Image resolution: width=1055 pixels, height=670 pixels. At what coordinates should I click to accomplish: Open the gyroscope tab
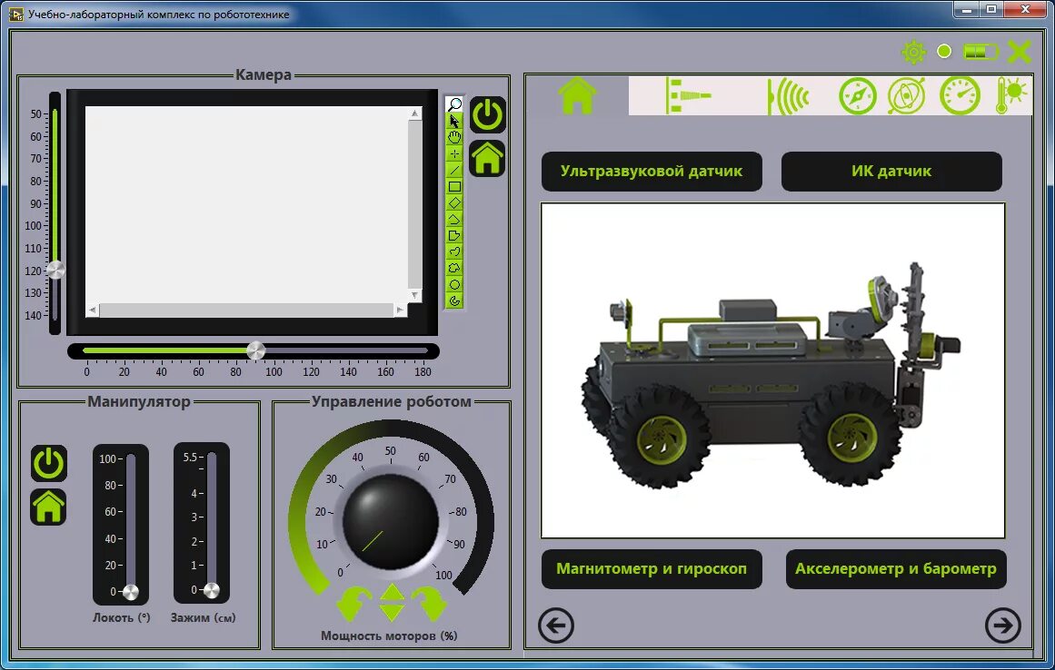pos(906,95)
